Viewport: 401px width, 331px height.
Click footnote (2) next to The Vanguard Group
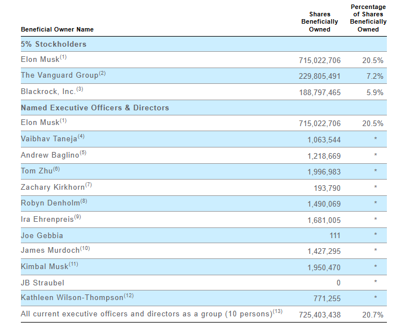click(x=102, y=73)
